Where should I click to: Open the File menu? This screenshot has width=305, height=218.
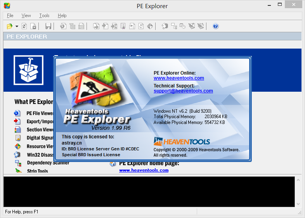coord(10,16)
